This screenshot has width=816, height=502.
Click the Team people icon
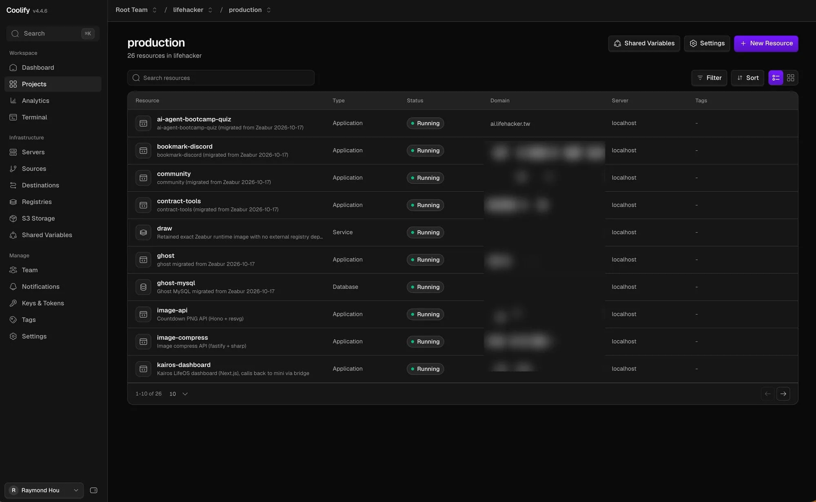click(13, 270)
